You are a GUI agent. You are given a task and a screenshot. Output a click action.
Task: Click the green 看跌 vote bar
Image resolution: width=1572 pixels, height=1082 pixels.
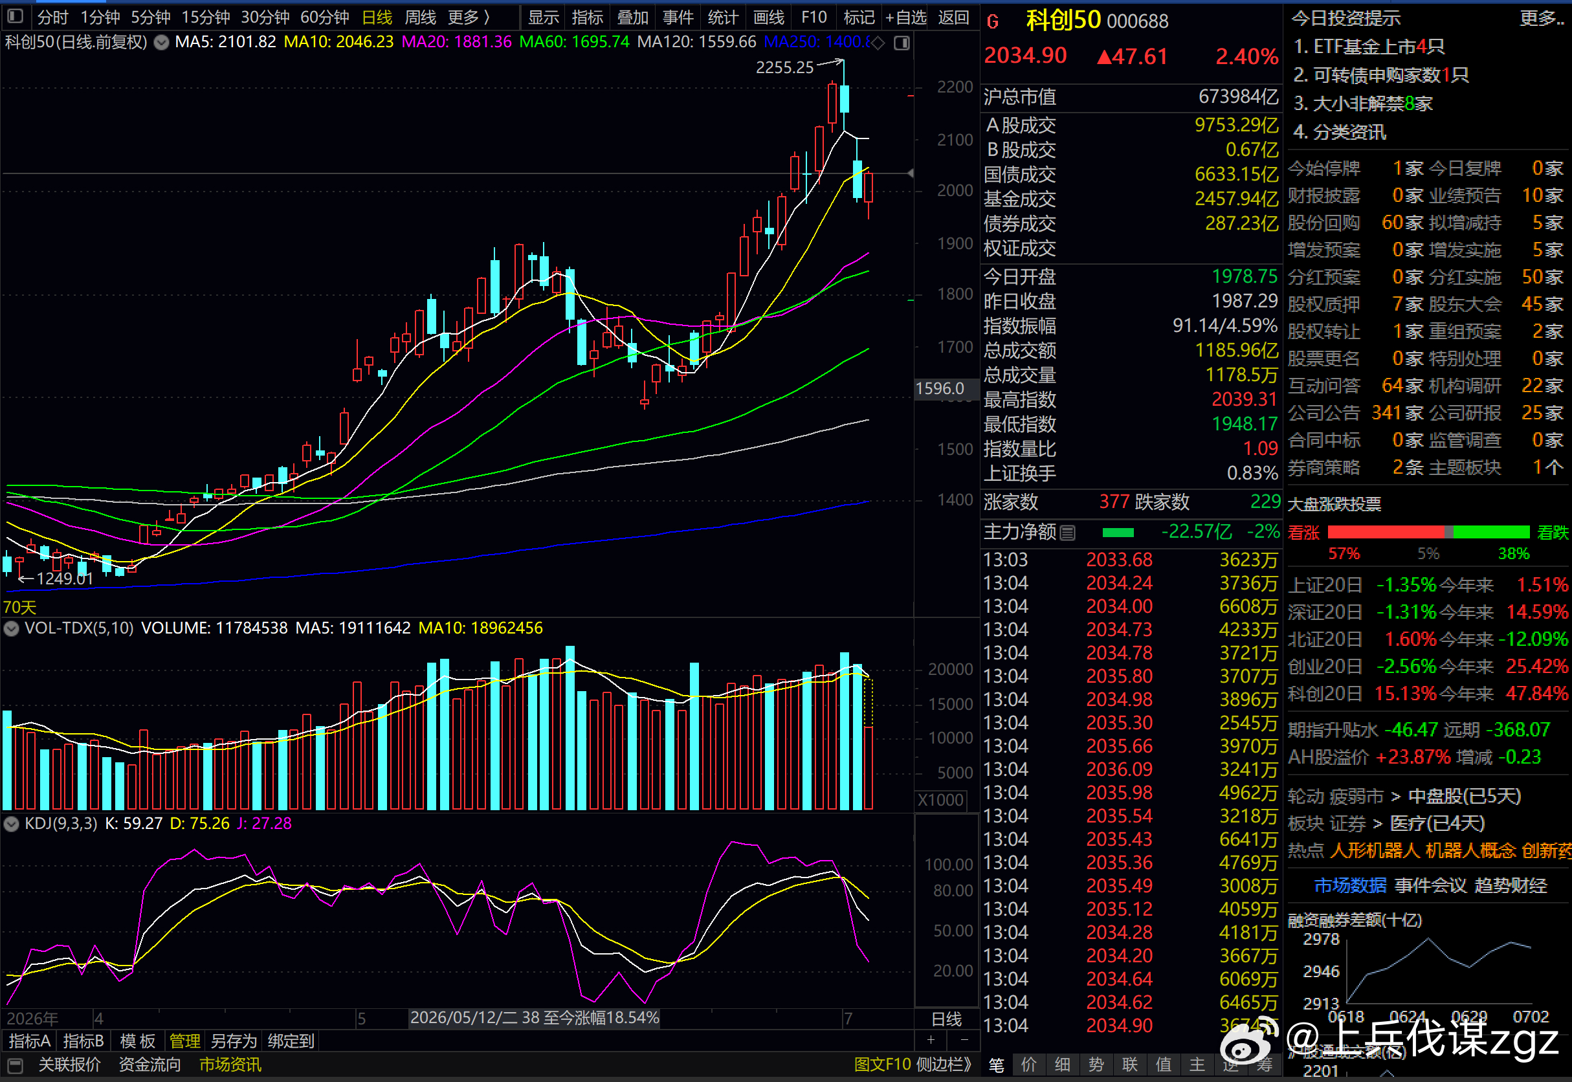(1491, 532)
